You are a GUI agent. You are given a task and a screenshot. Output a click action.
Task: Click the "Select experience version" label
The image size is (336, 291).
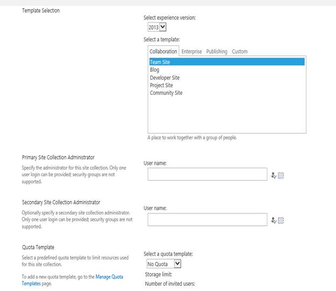169,18
